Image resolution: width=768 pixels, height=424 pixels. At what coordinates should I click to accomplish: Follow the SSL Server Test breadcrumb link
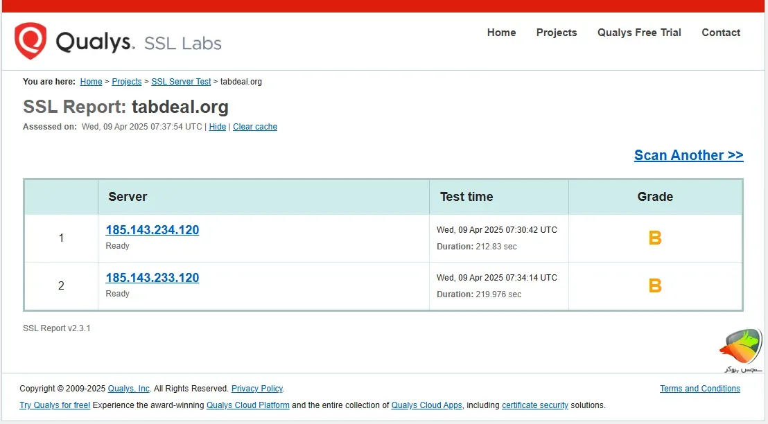pos(181,82)
